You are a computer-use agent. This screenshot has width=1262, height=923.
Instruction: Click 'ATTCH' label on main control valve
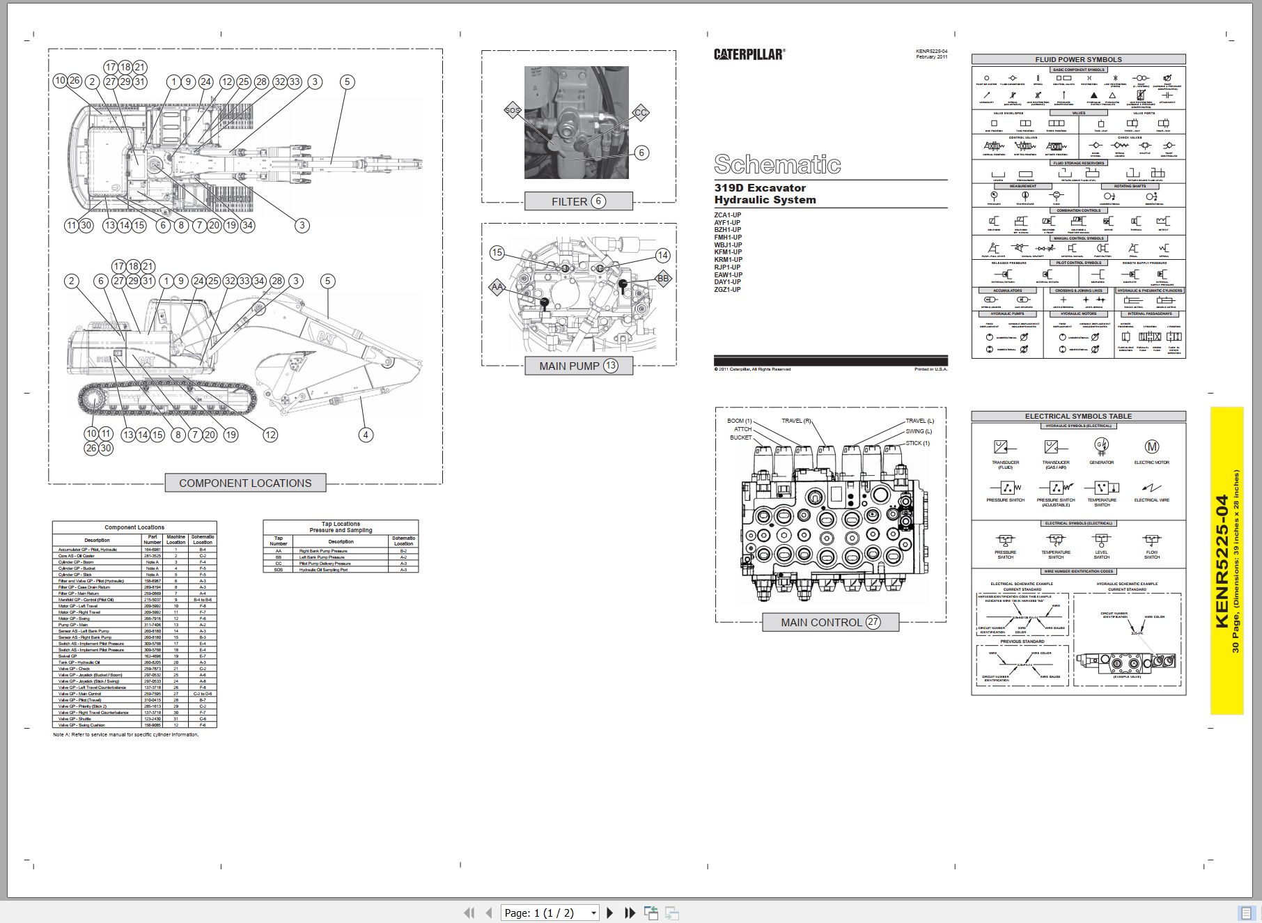(743, 429)
